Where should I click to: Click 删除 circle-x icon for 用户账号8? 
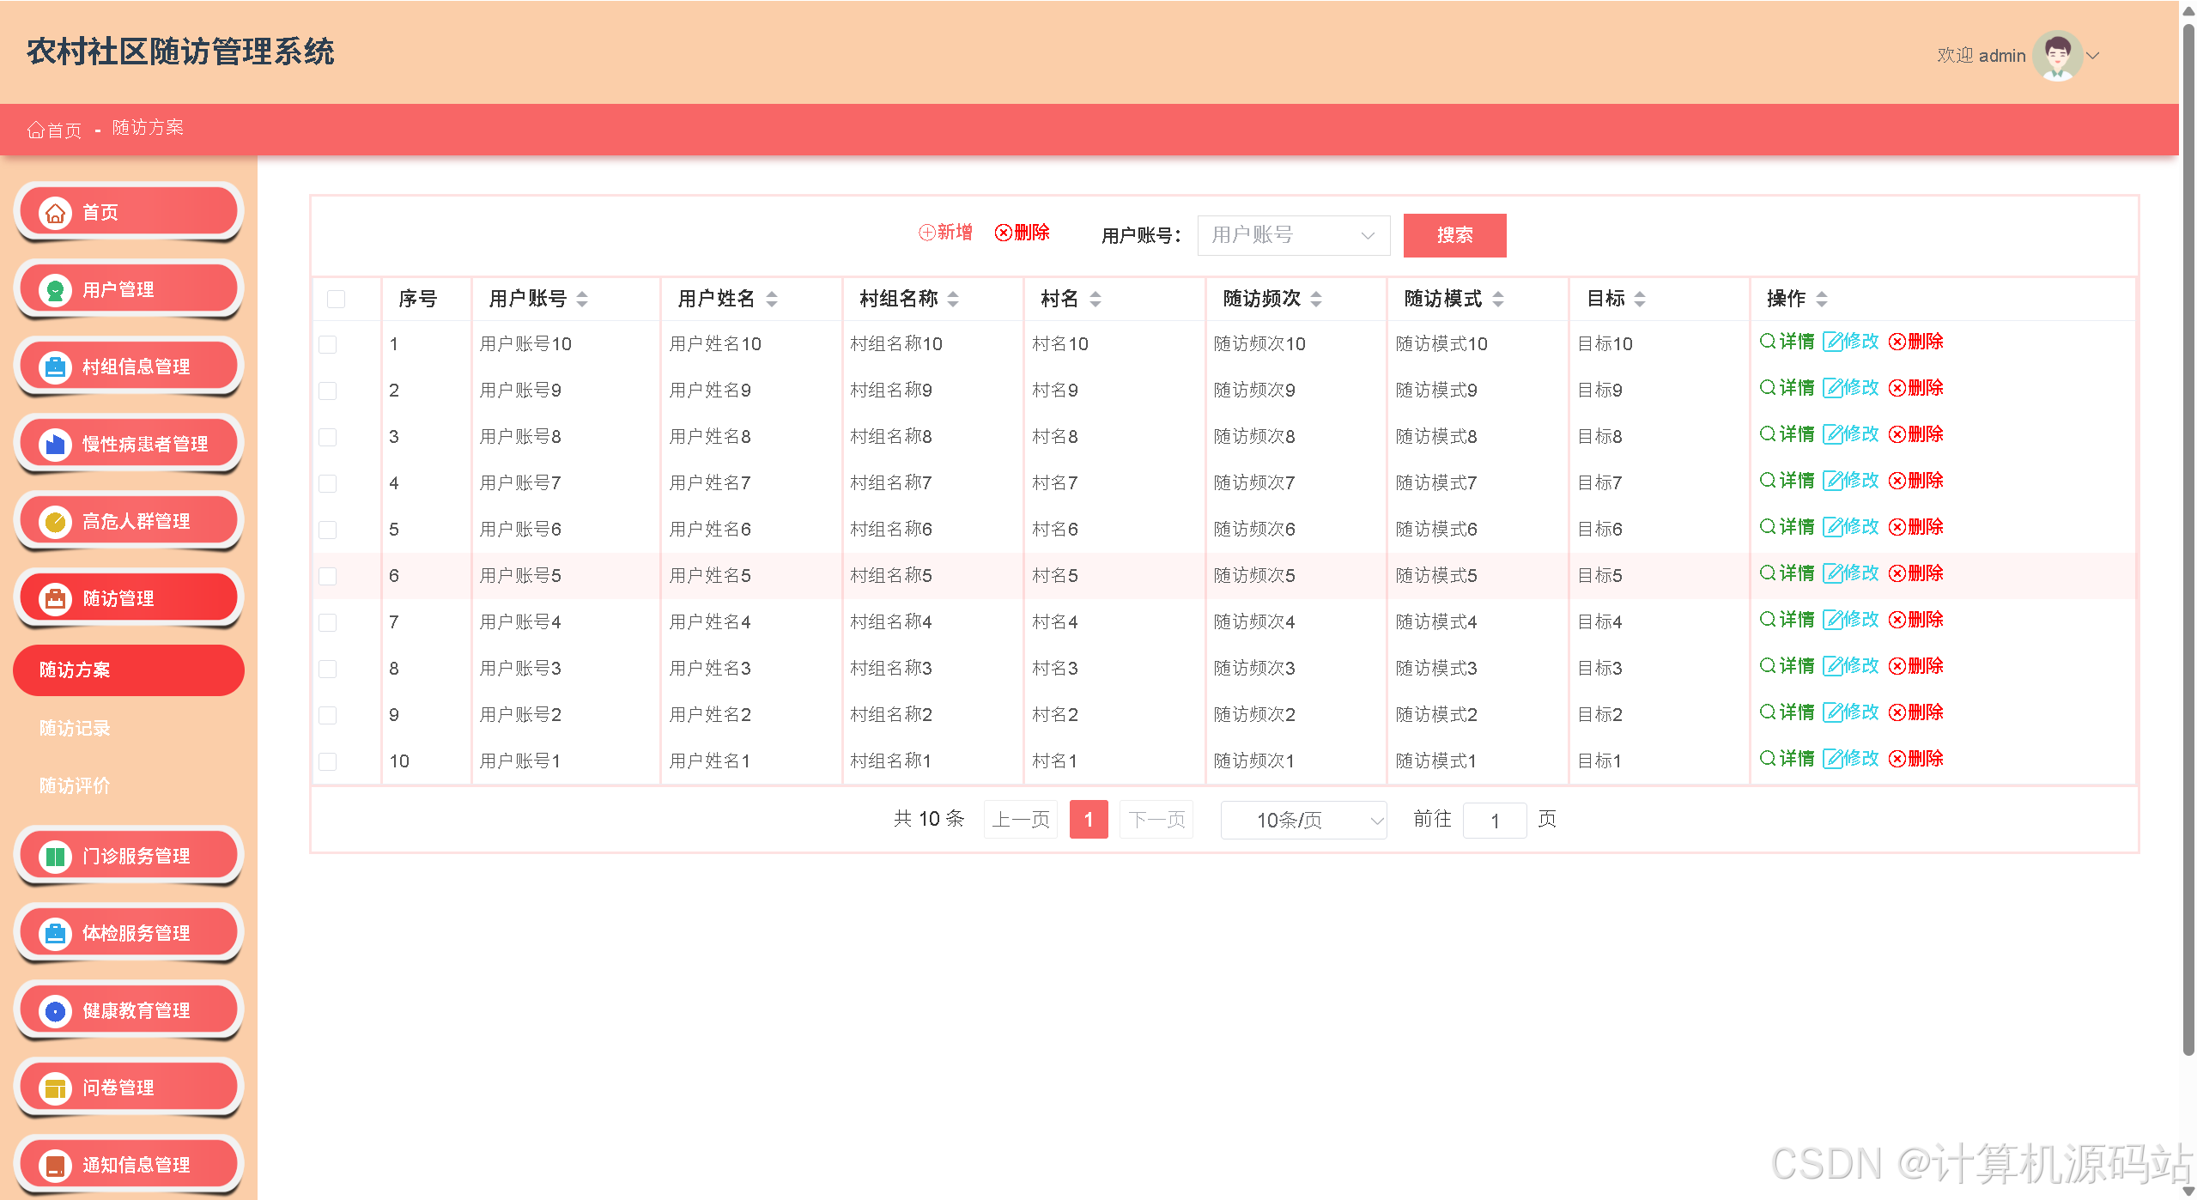click(1897, 434)
